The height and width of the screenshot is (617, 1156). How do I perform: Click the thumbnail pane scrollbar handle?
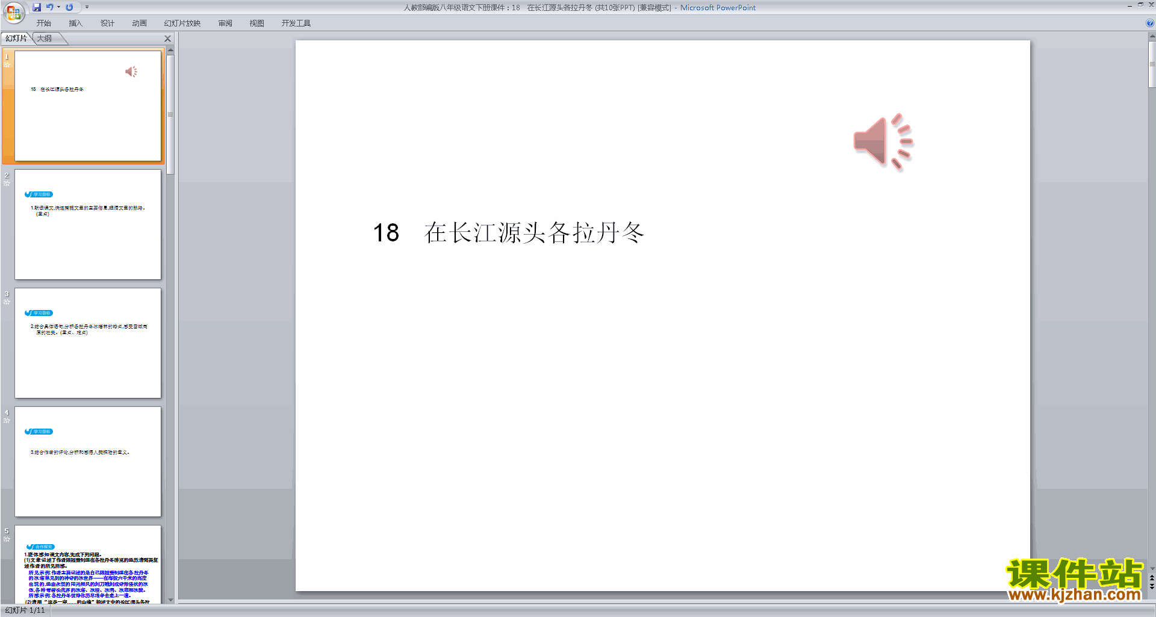pyautogui.click(x=170, y=114)
